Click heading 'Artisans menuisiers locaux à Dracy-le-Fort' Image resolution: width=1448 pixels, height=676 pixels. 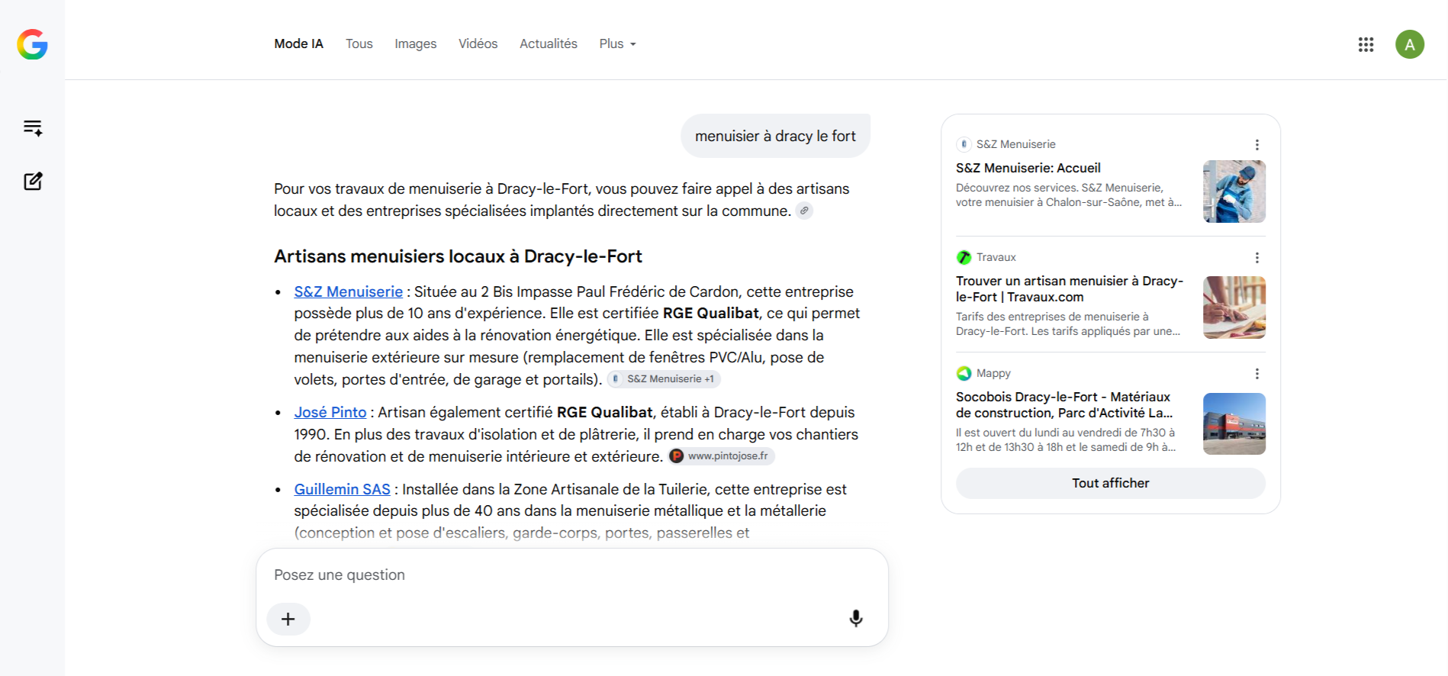point(458,256)
